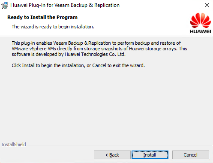Click 'The wizard is ready to begin installation' text

53,27
